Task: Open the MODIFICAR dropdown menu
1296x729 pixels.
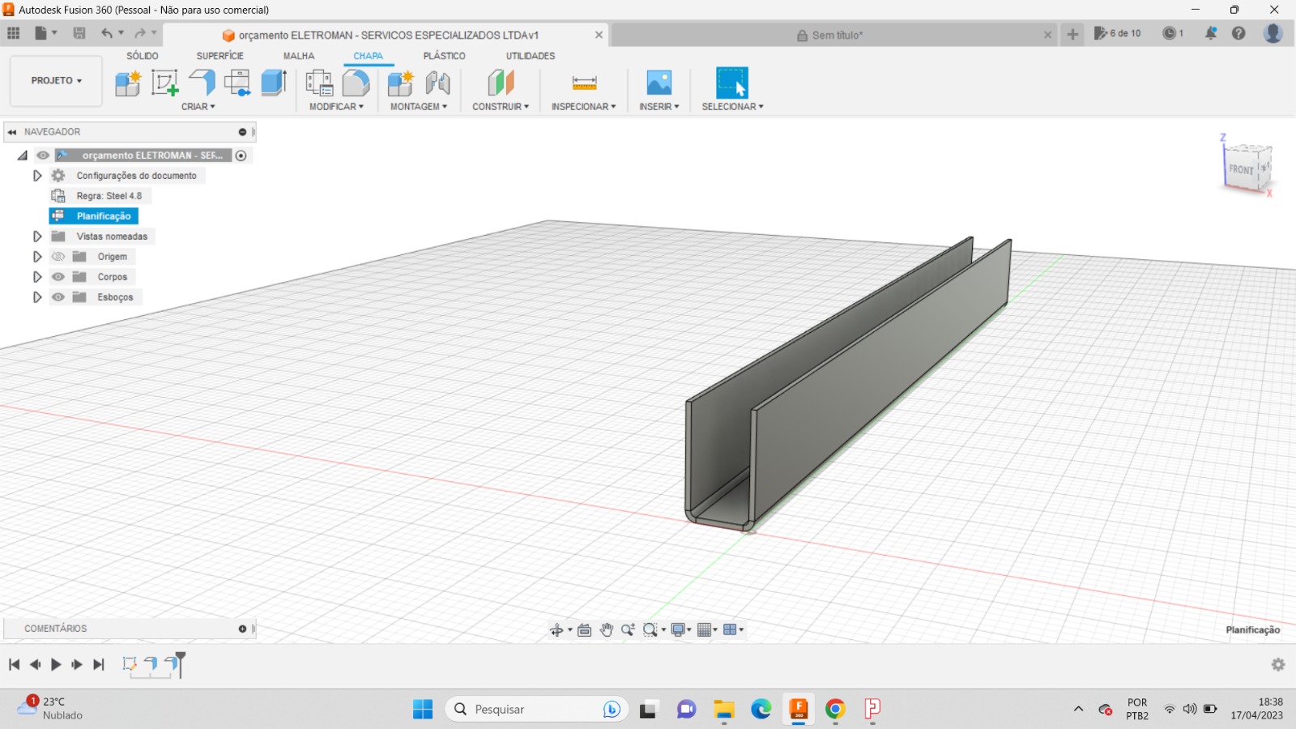Action: click(336, 107)
